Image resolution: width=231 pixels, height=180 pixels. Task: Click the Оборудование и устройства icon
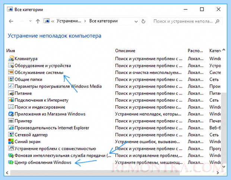[x=11, y=66]
